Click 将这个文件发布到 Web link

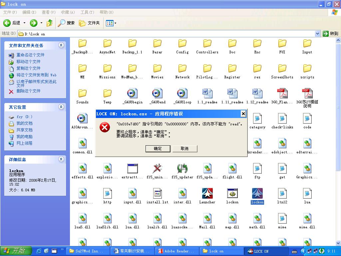click(x=36, y=75)
